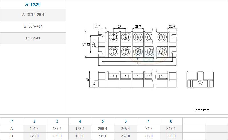Click the 101.4 value cell
Image resolution: width=228 pixels, height=140 pixels.
[34, 129]
